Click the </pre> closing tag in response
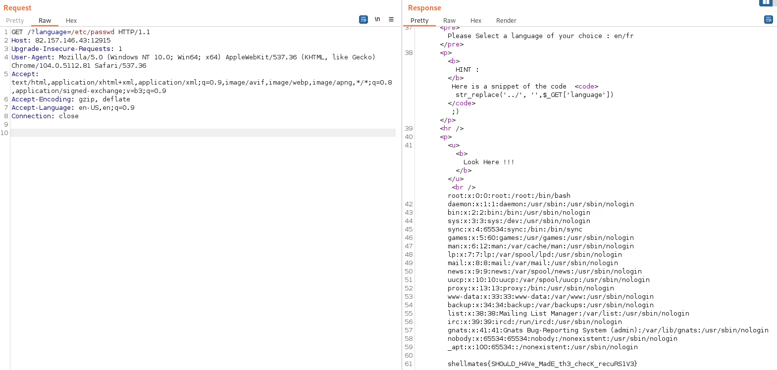The height and width of the screenshot is (370, 777). (452, 45)
